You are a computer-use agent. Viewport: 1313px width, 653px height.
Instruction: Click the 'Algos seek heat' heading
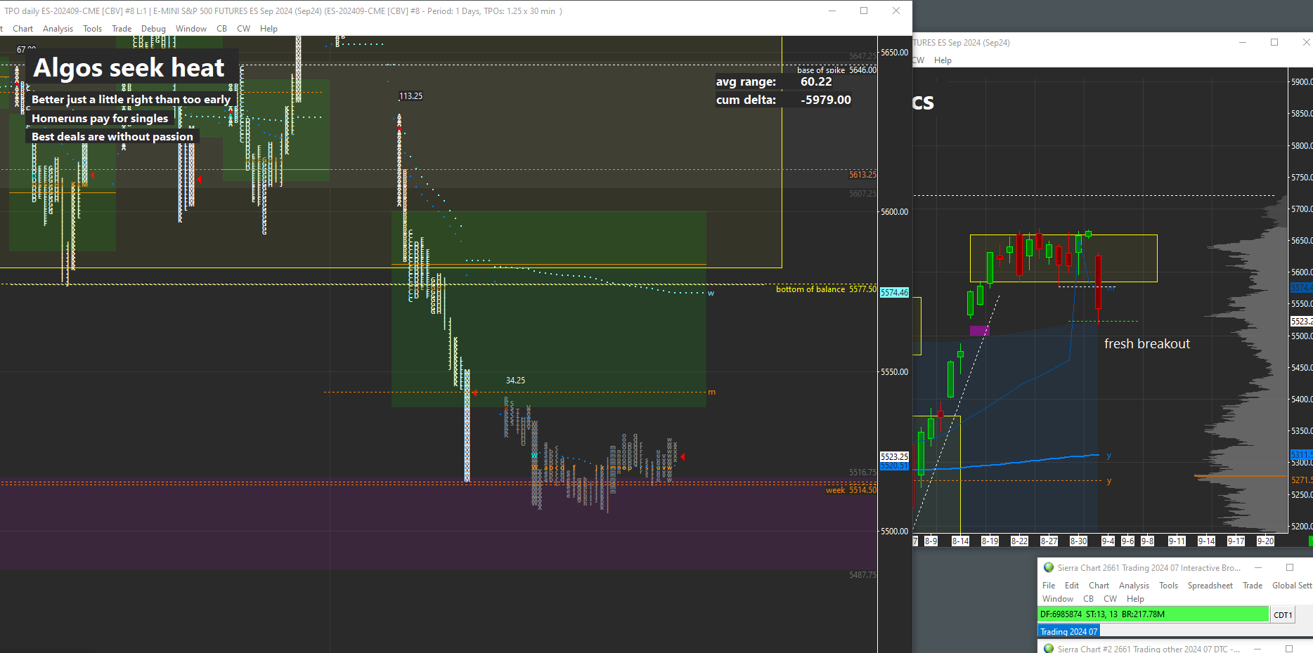[x=129, y=67]
